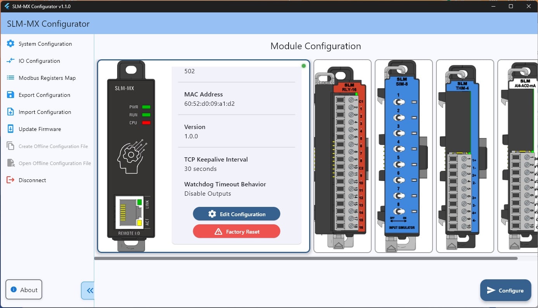Click the gear icon in Edit Configuration button
Screen dimensions: 538x308
[212, 214]
